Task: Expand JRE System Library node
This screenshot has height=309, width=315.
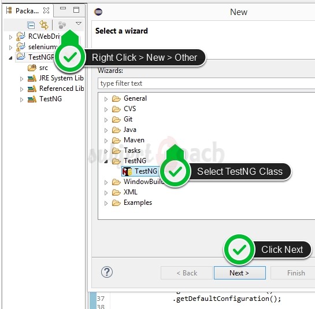Action: (21, 79)
